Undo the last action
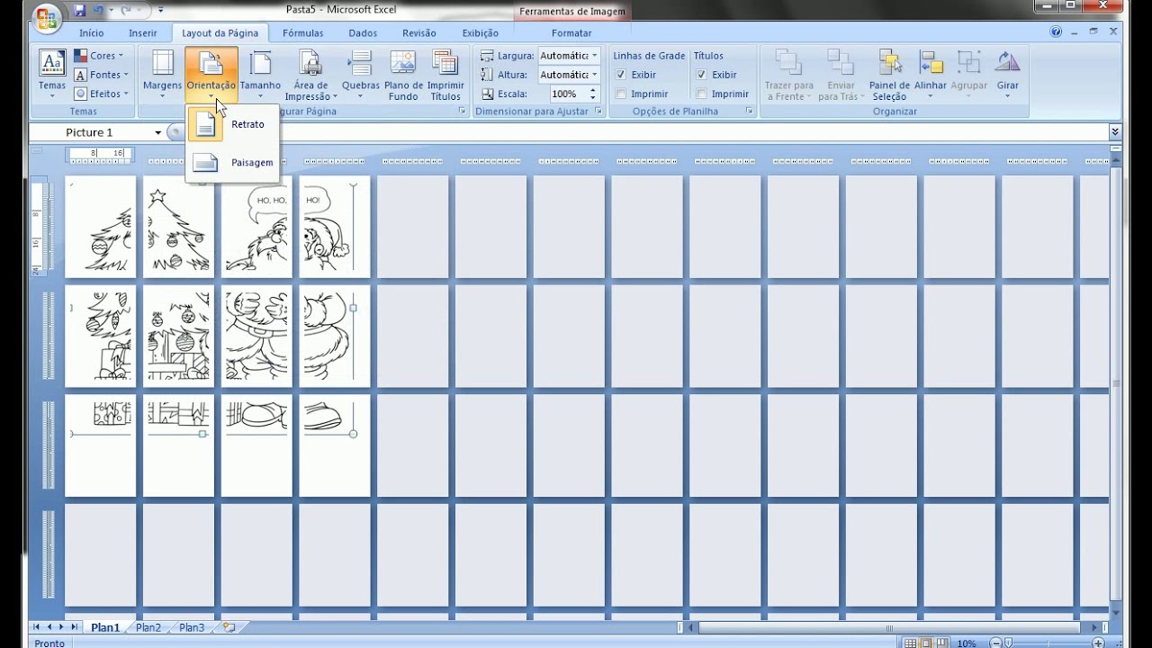This screenshot has width=1152, height=648. pyautogui.click(x=99, y=11)
